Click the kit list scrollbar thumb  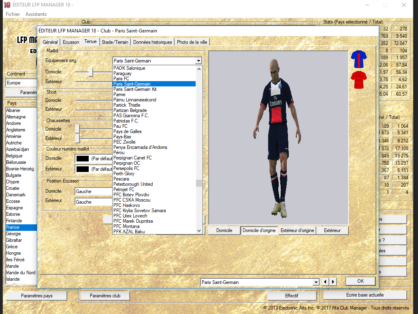[199, 183]
